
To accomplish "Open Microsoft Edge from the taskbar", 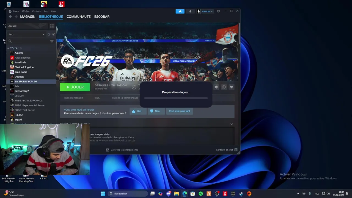I will 185,194.
